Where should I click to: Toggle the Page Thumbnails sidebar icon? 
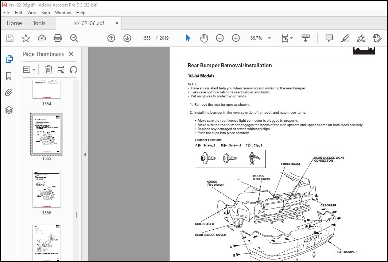9,59
